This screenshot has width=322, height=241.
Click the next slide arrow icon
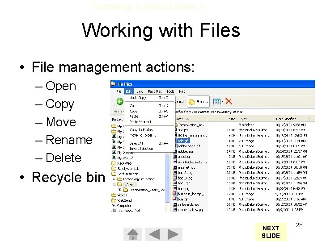pos(173,234)
